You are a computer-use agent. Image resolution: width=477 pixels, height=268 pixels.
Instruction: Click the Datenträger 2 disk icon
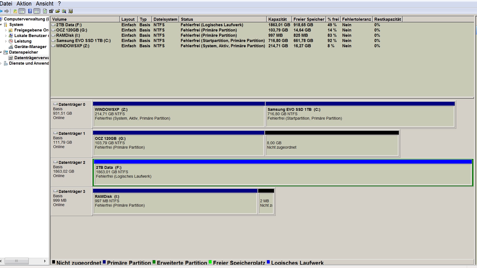[55, 162]
